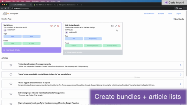Open the Guest profile button
This screenshot has height=105, width=187.
pos(179,8)
